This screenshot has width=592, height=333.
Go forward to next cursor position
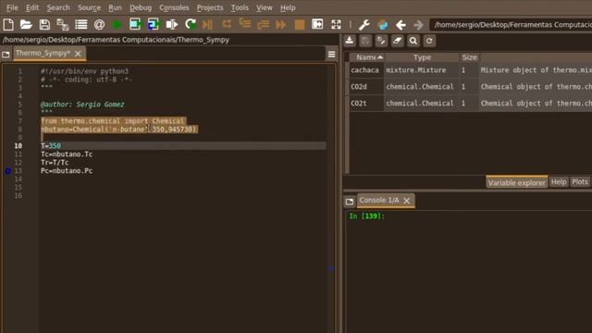[418, 25]
